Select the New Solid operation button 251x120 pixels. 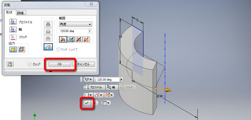(48, 46)
